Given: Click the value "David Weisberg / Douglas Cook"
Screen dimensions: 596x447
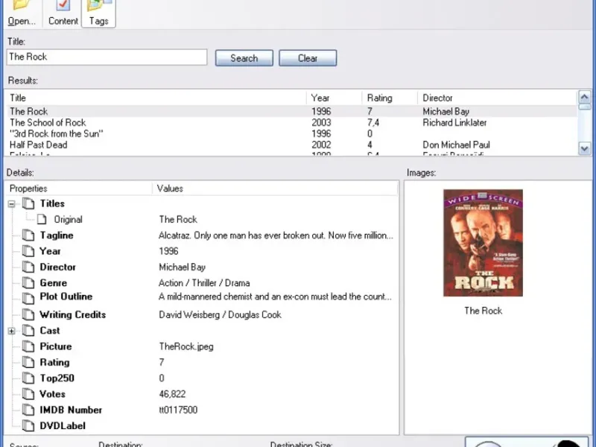Looking at the screenshot, I should coord(220,314).
